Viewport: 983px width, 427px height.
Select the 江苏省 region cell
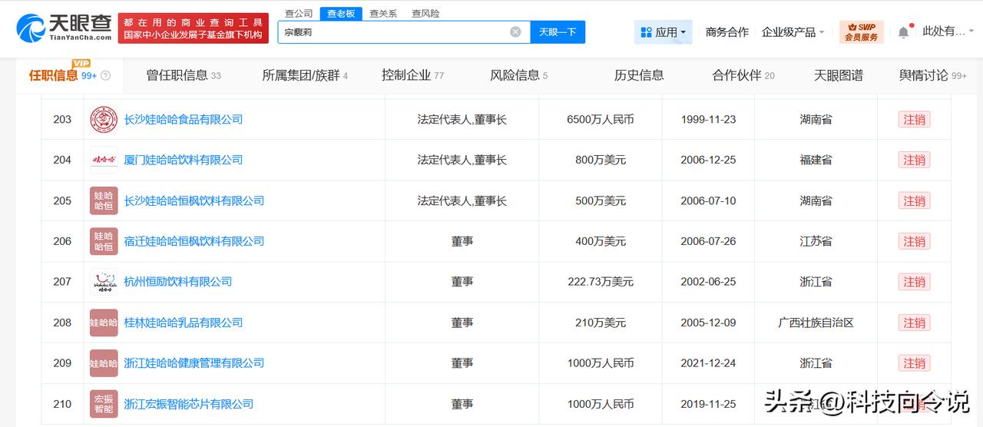(816, 241)
